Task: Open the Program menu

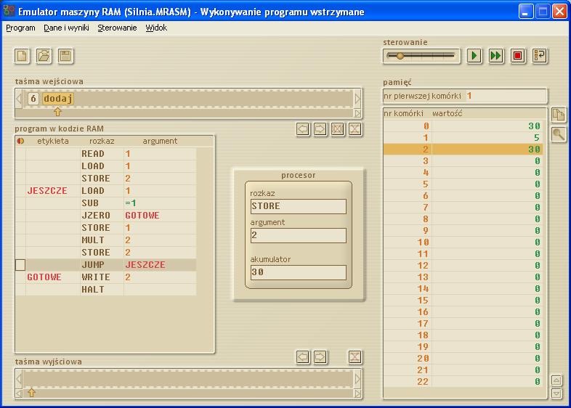Action: pos(21,28)
